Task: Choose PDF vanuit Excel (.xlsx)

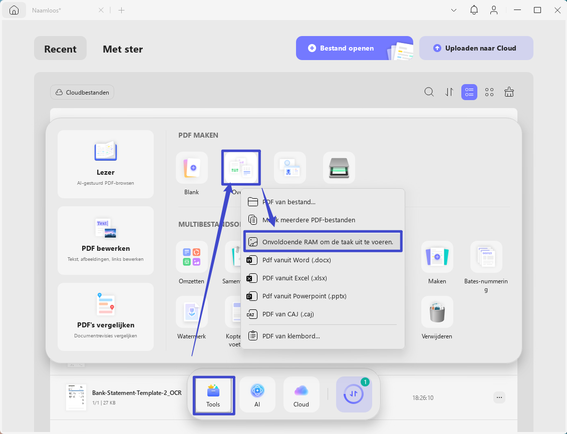Action: click(x=323, y=278)
